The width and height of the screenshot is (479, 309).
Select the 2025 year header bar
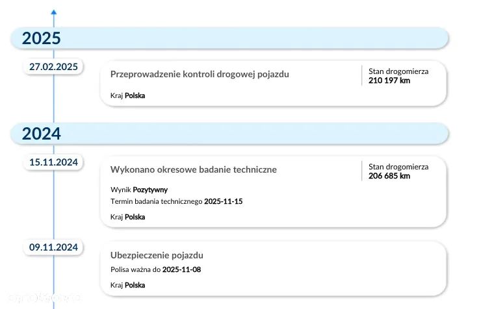229,38
